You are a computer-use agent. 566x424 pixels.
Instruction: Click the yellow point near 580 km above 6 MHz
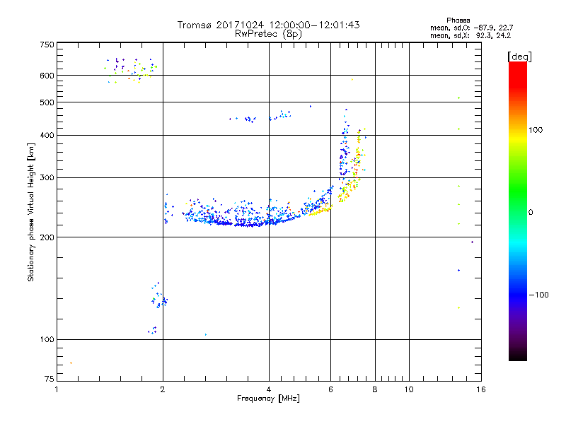(x=352, y=79)
